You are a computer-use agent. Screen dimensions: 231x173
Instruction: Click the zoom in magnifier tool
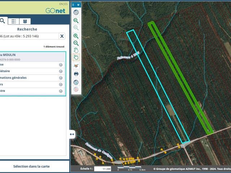[x=76, y=36]
